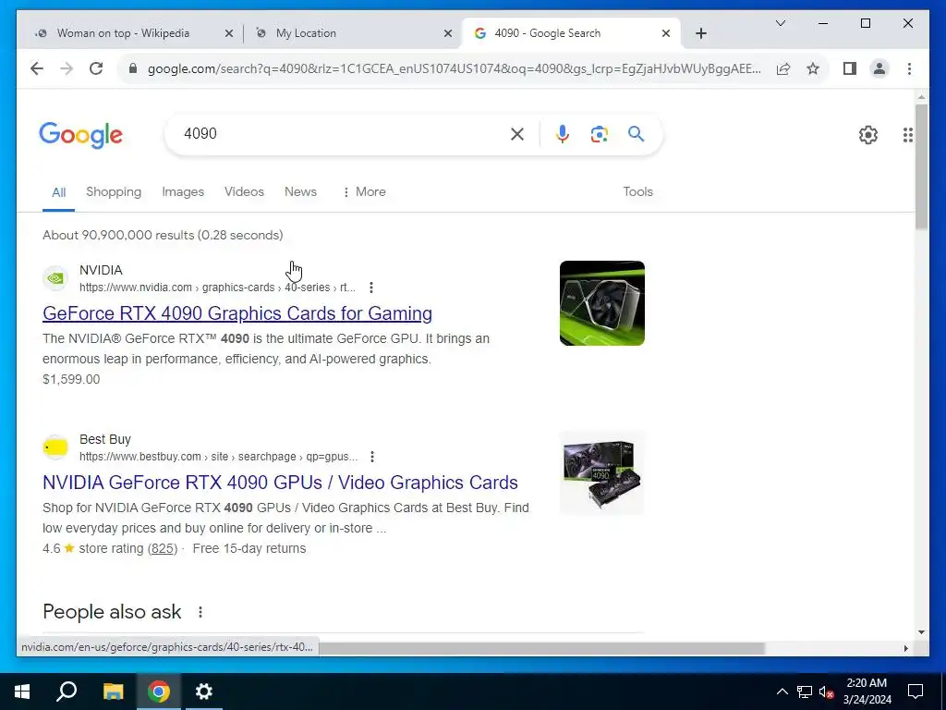Click the Best Buy site favicon
This screenshot has width=946, height=710.
[55, 447]
